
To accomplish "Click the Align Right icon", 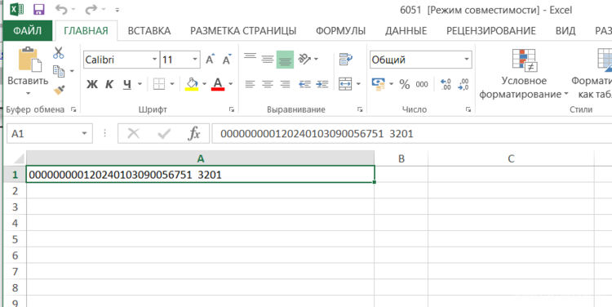I will tap(286, 84).
